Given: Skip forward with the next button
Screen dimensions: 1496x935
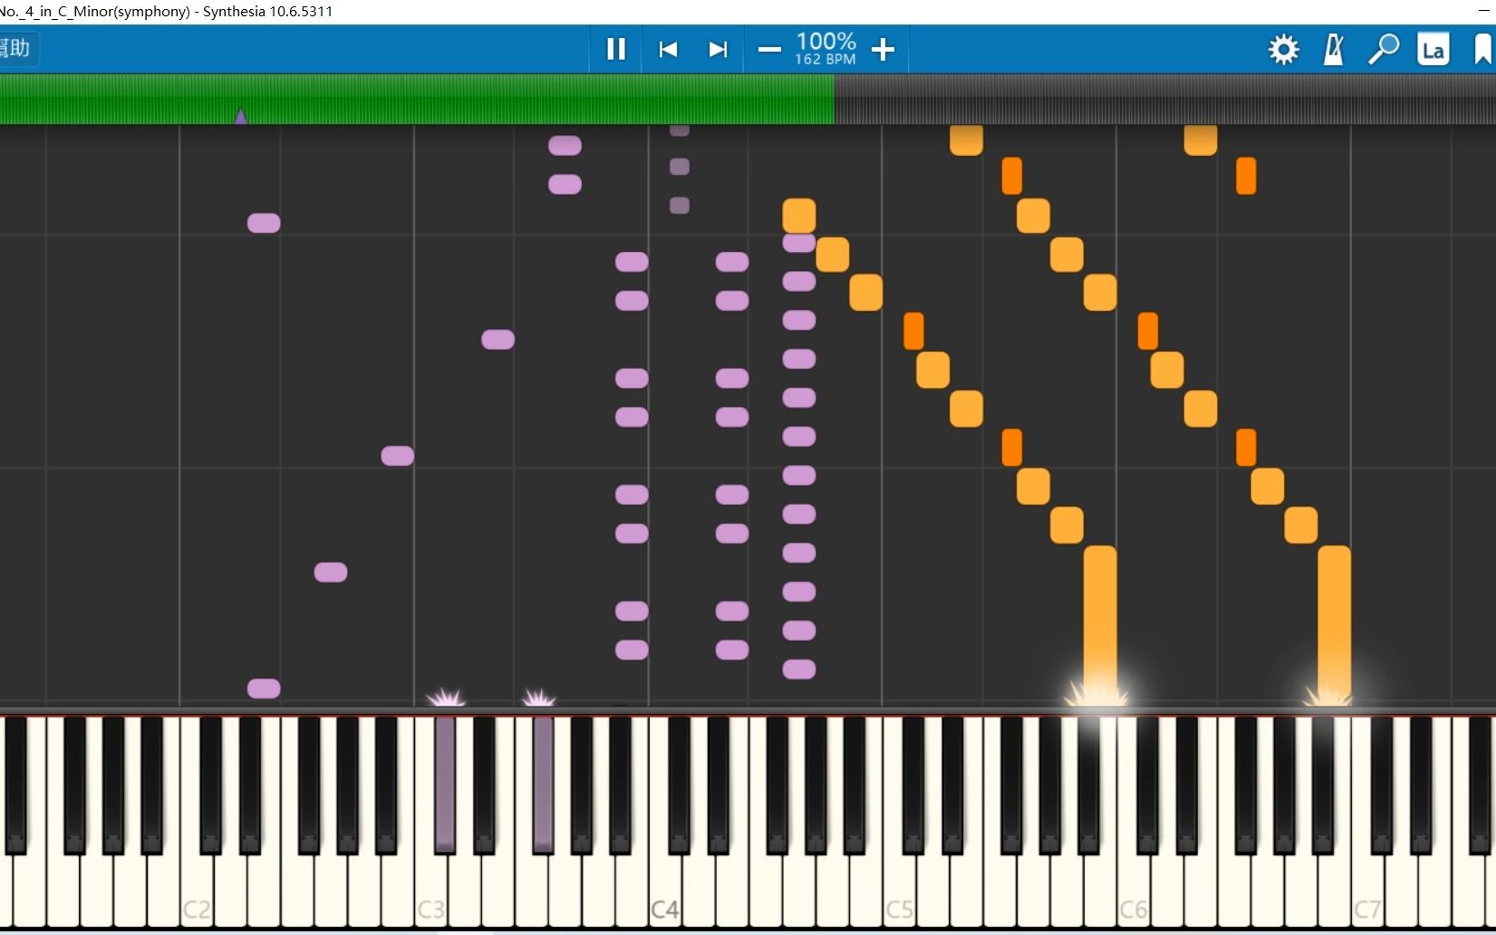Looking at the screenshot, I should (x=718, y=49).
